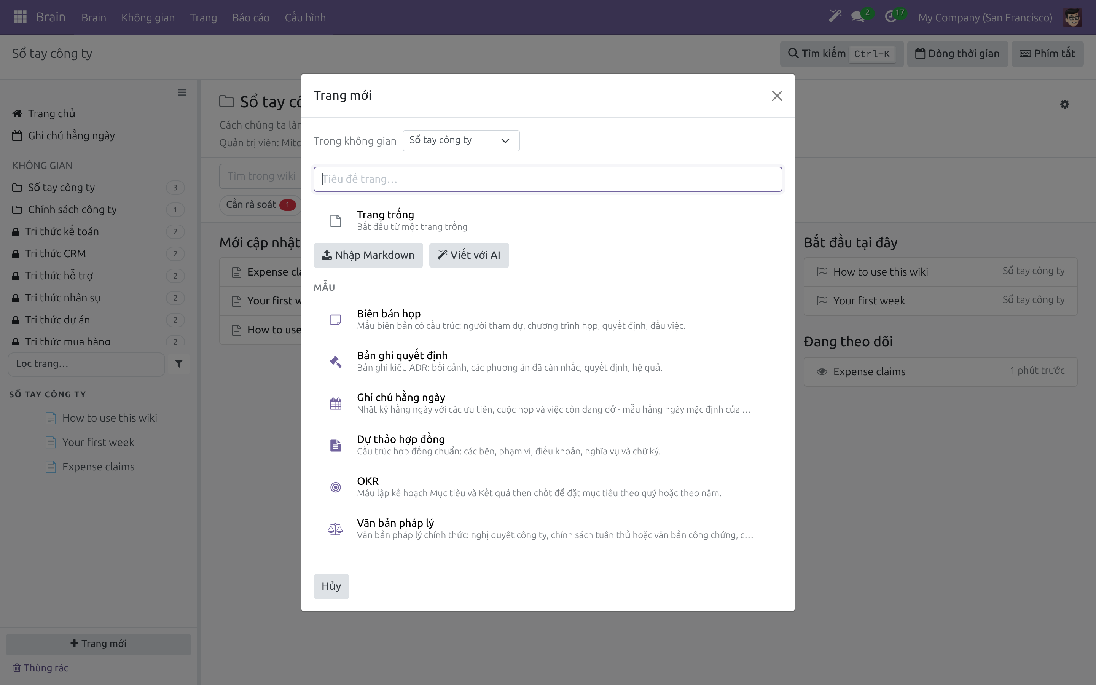1096x685 pixels.
Task: Close the Trang mới dialog
Action: [777, 96]
